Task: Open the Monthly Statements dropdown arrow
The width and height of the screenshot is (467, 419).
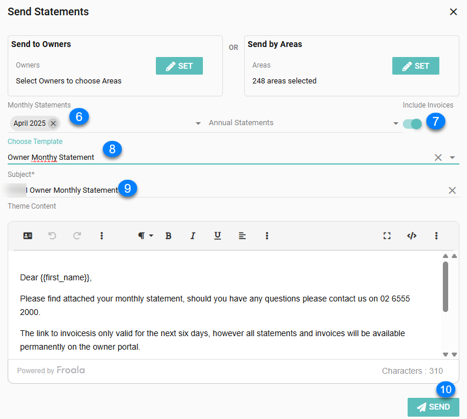Action: click(198, 123)
